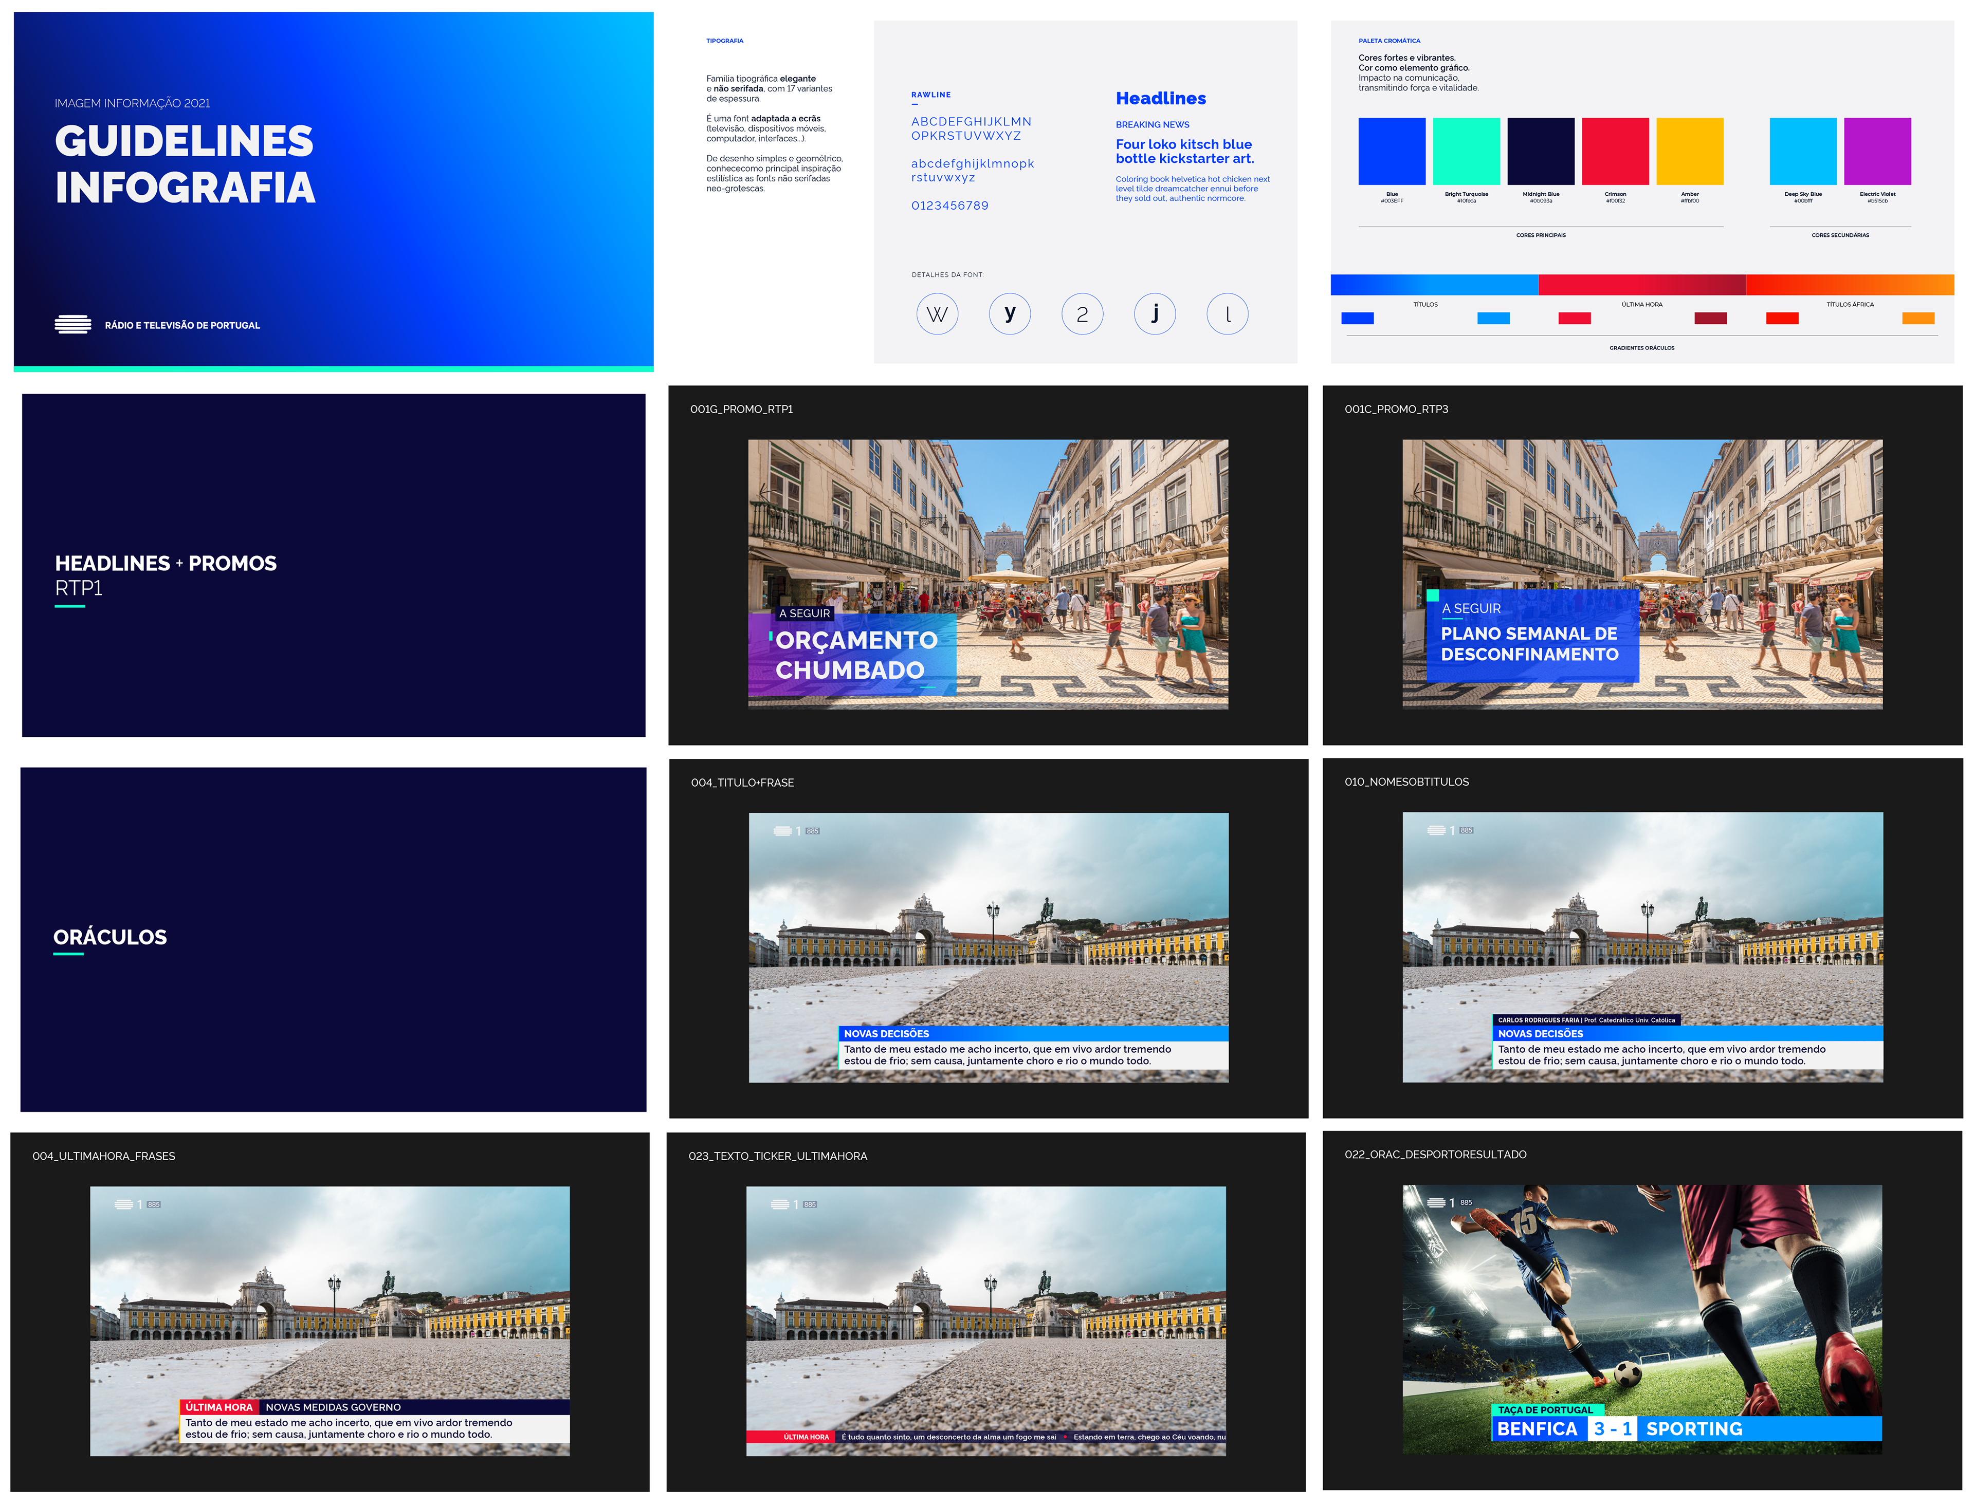Click the circled W glyph detail
Image resolution: width=1974 pixels, height=1506 pixels.
tap(937, 314)
